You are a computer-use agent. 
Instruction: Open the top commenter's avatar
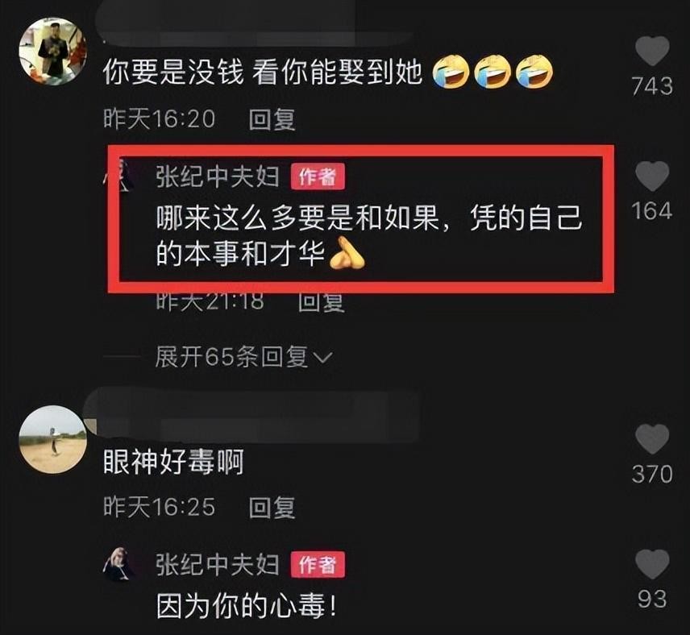(x=53, y=52)
